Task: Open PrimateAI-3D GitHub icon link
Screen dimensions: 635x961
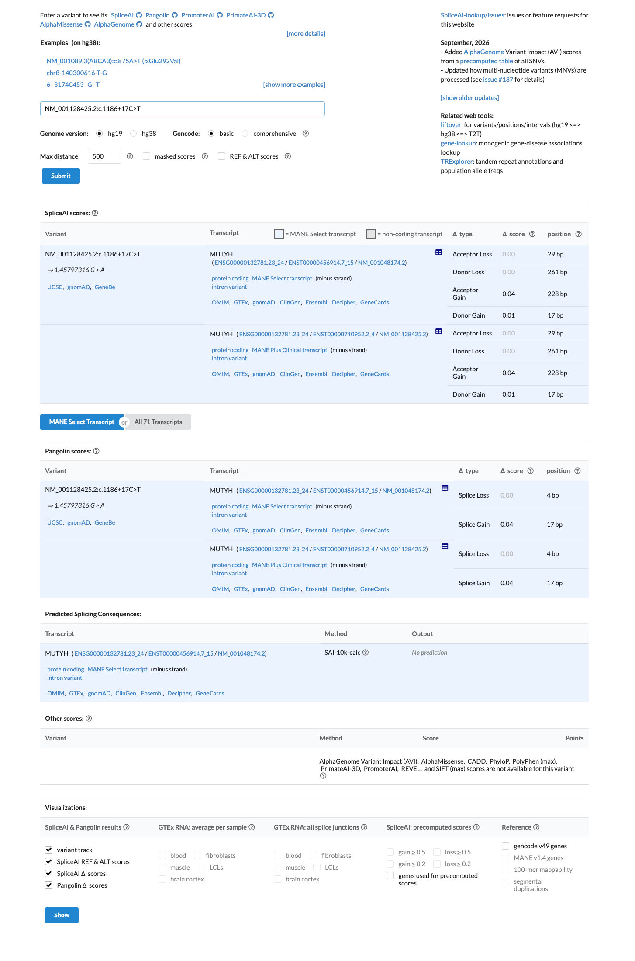Action: point(271,15)
